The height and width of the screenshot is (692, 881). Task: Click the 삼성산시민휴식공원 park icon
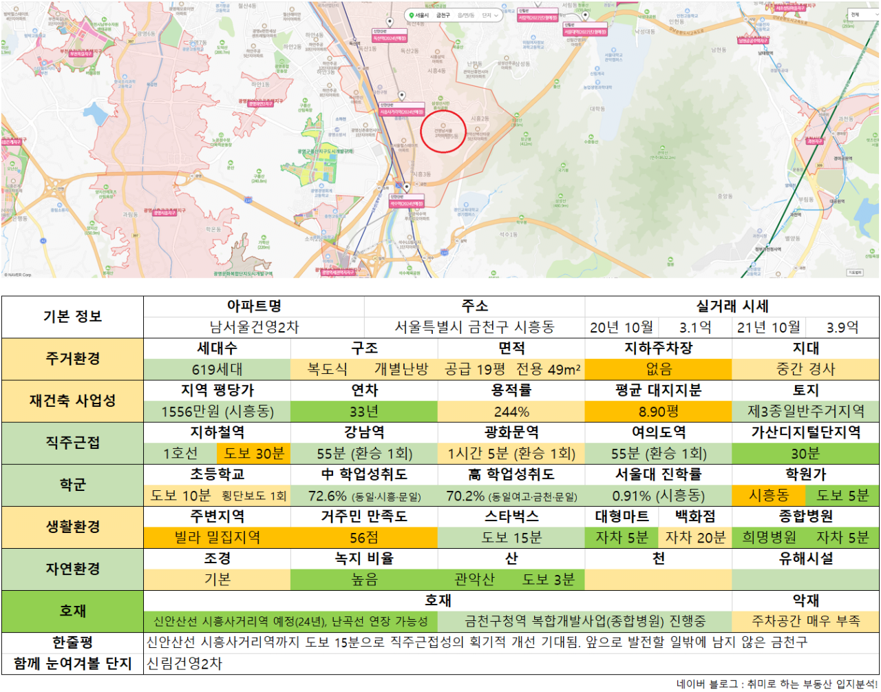(x=440, y=98)
